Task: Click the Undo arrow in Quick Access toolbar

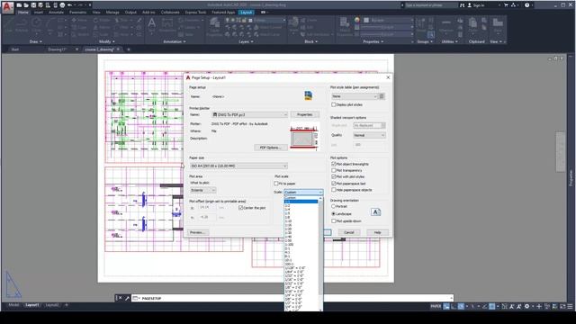Action: [x=70, y=5]
